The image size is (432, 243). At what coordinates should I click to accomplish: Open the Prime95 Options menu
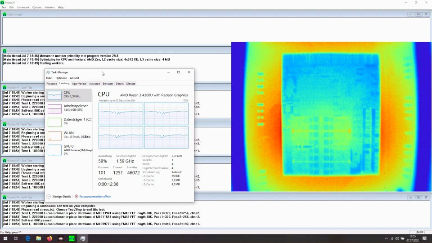point(36,8)
